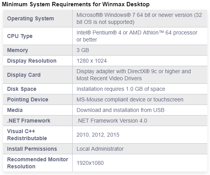
Task: Click the 'Memory' row label
Action: pos(18,50)
